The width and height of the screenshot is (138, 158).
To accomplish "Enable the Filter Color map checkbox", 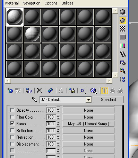I will 12,117.
